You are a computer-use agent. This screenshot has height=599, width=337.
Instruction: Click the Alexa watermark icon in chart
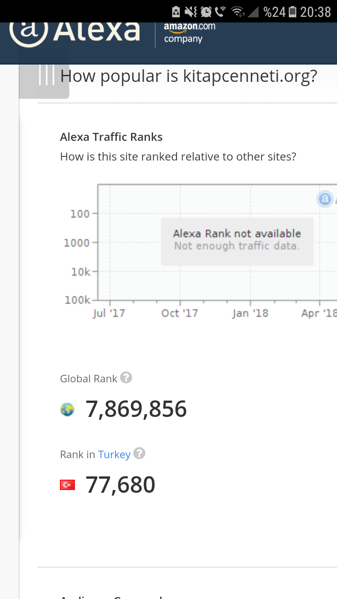pos(325,199)
